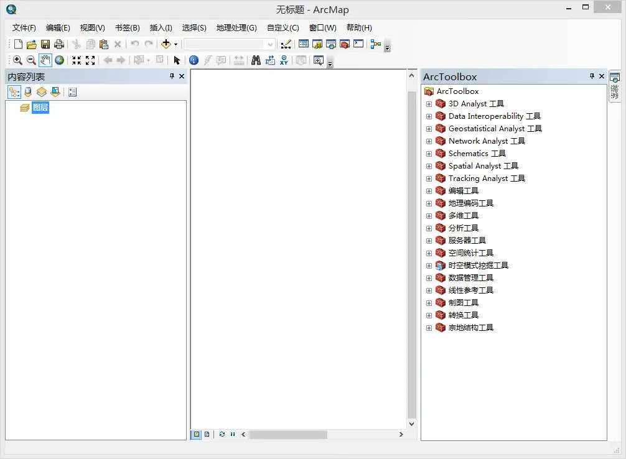Open an existing map document
Screen dimensions: 626x459
pyautogui.click(x=32, y=44)
